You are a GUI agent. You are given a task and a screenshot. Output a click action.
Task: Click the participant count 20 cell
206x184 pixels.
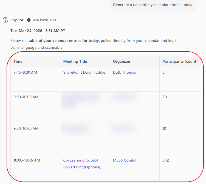[165, 97]
